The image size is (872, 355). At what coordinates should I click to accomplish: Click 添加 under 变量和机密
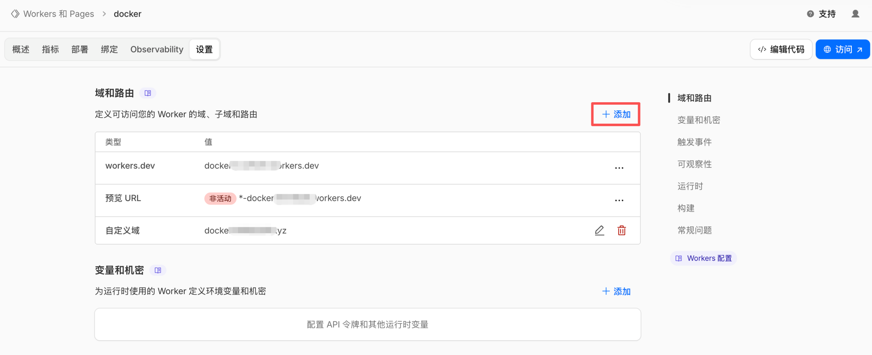(616, 291)
